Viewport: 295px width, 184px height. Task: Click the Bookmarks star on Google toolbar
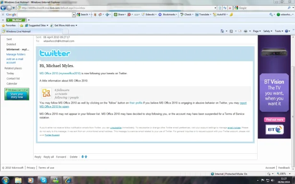pyautogui.click(x=167, y=14)
